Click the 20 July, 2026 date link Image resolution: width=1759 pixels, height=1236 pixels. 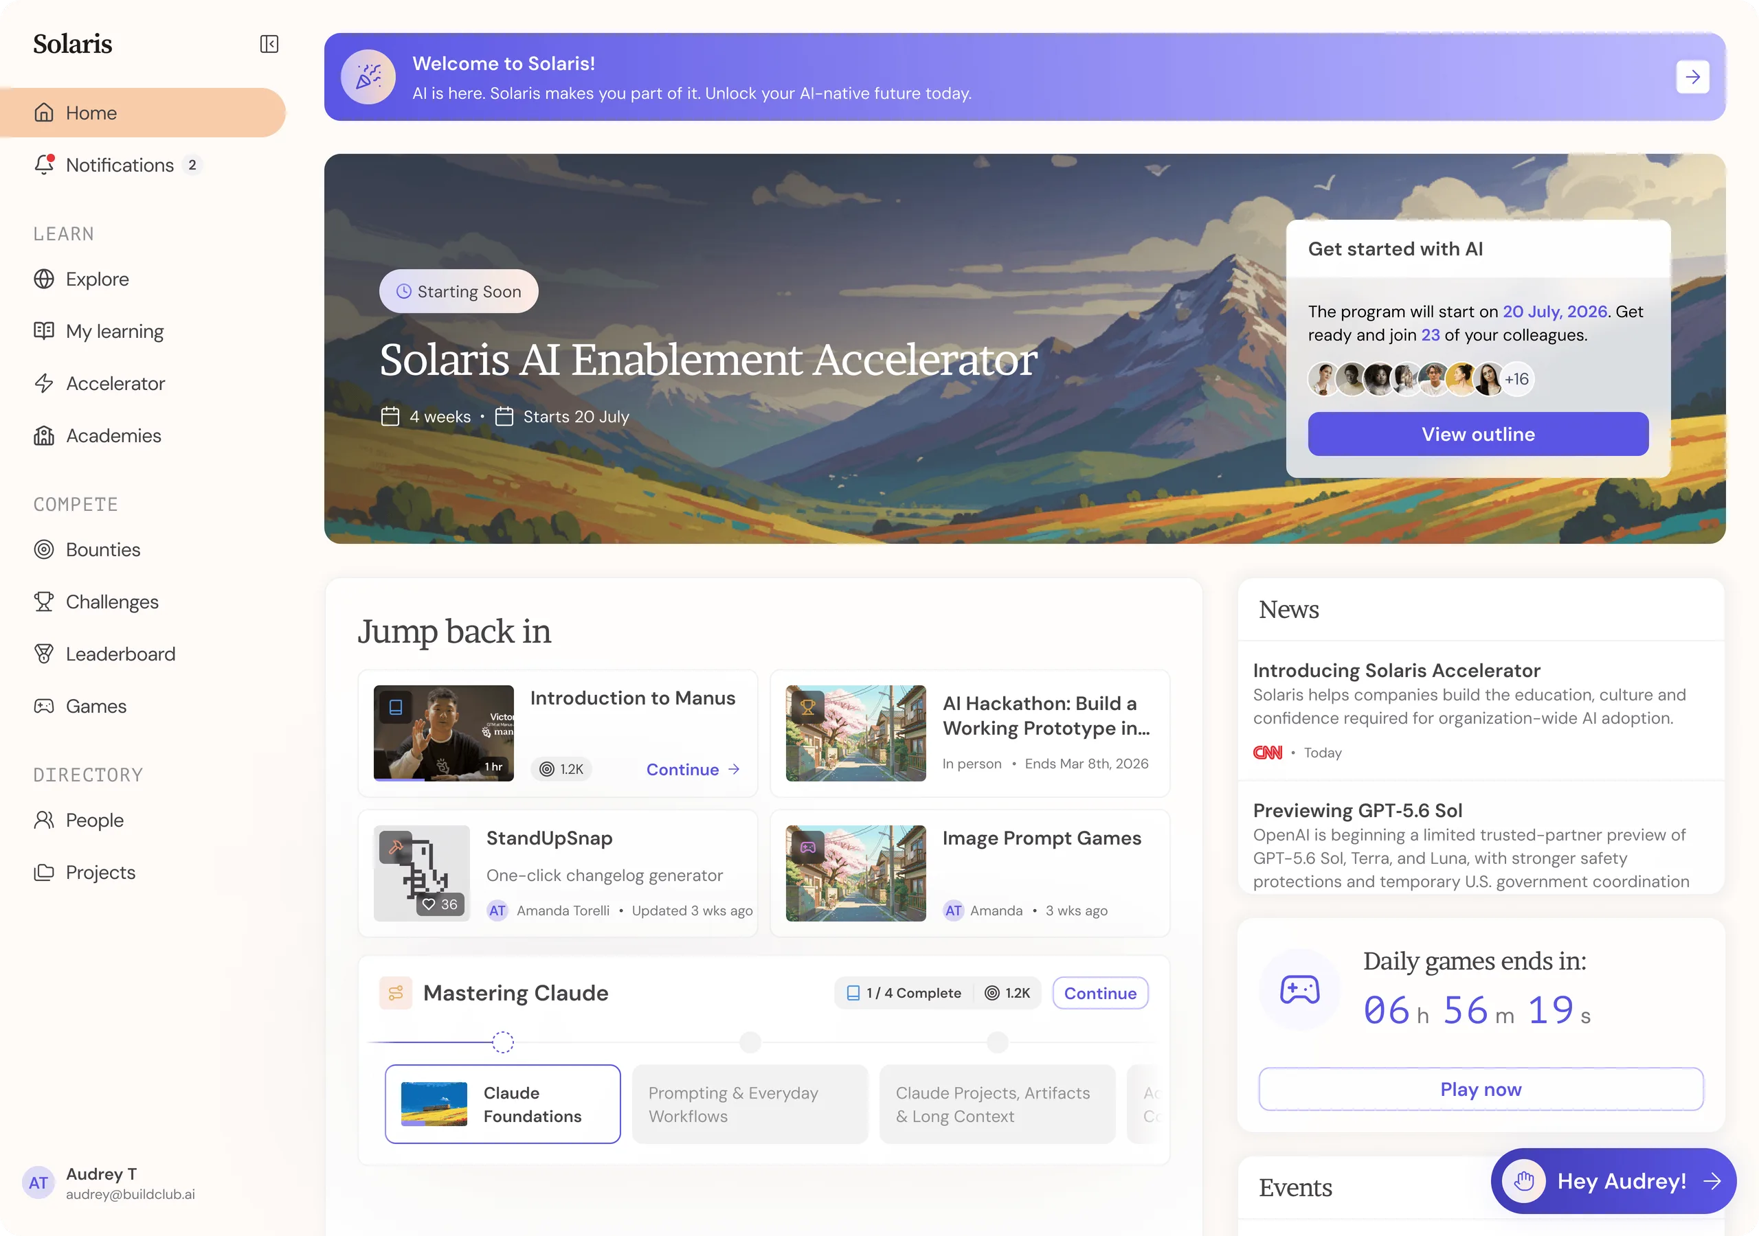(1554, 311)
